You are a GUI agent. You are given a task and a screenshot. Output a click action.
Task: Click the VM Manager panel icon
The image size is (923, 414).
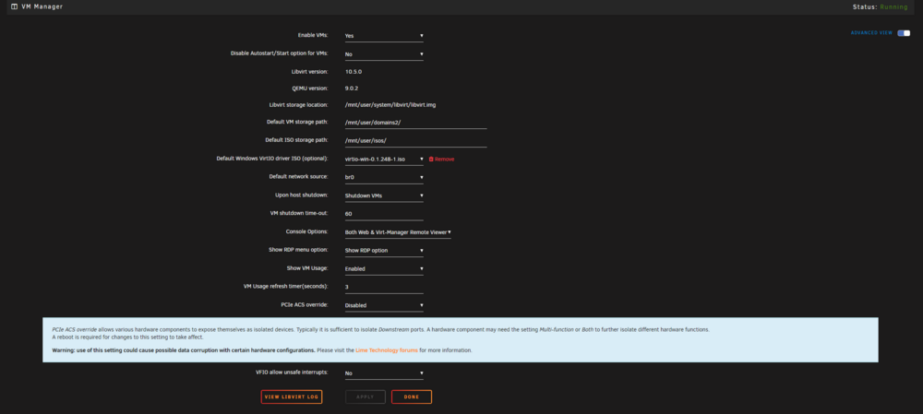(14, 7)
